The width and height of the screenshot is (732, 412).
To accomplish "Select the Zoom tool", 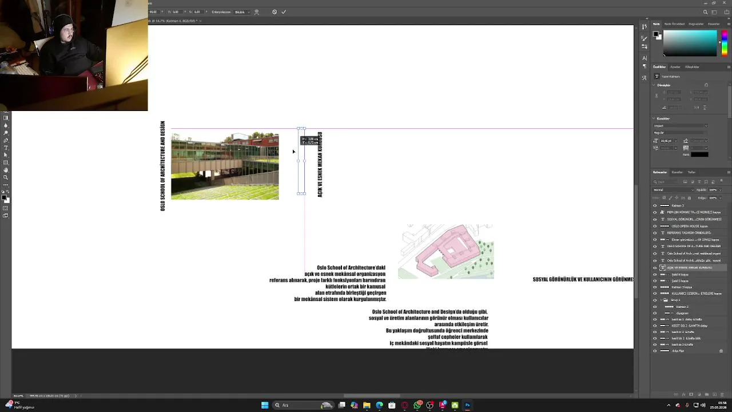I will click(x=6, y=177).
